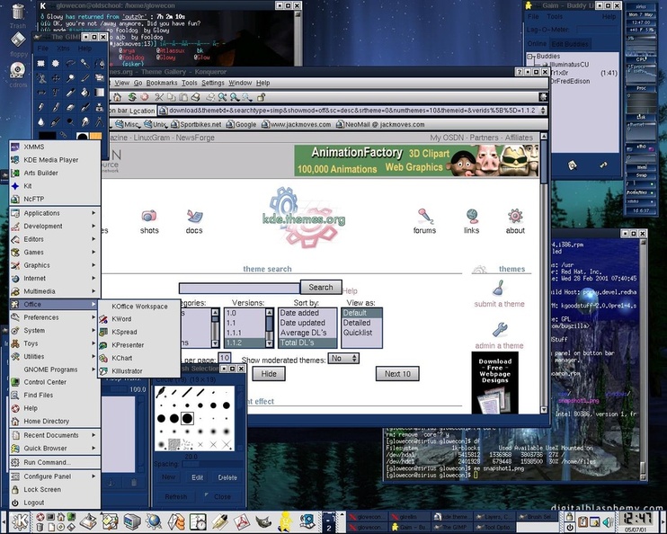Viewport: 667px width, 534px height.
Task: Select GIMP rectangular selection tool
Action: (x=40, y=64)
